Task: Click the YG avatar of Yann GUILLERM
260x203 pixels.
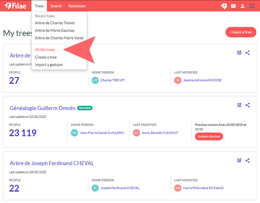Action: [x=74, y=133]
